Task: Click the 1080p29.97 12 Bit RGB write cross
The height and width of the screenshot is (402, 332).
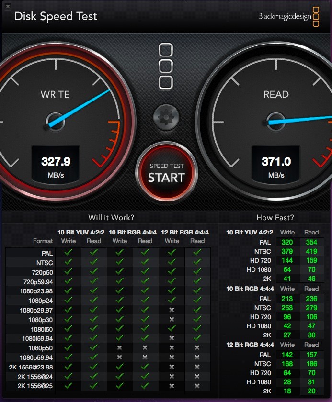Action: coord(172,310)
